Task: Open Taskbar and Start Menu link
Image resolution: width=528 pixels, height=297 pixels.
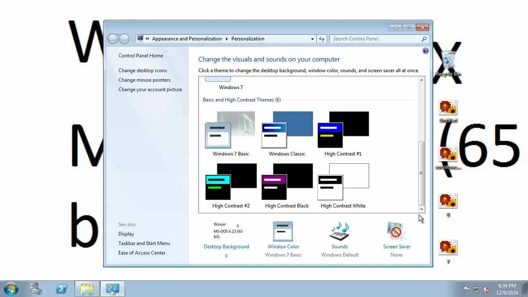Action: coord(144,243)
